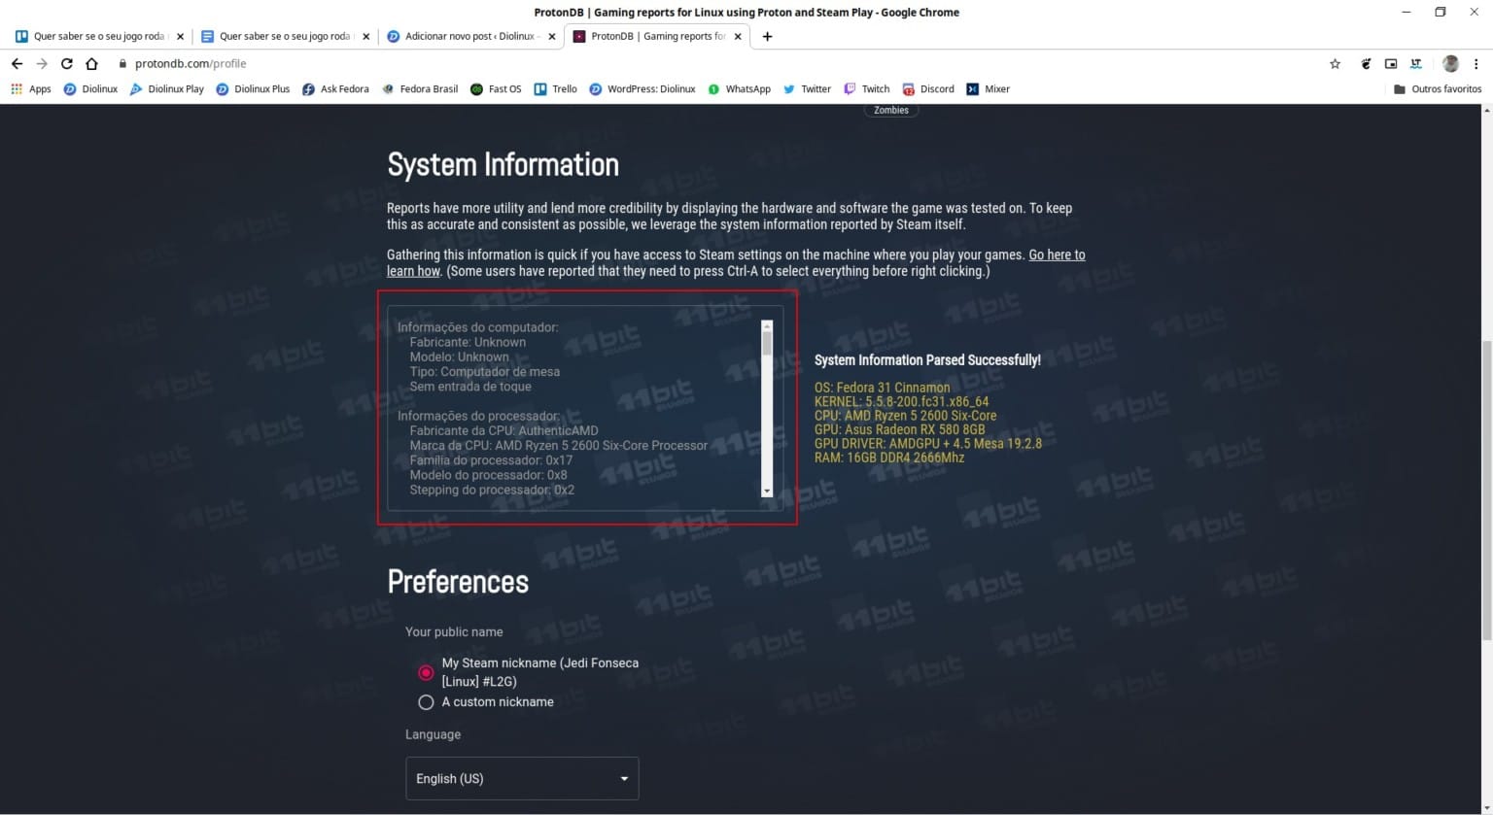Open the Mixer bookmark

(x=988, y=88)
